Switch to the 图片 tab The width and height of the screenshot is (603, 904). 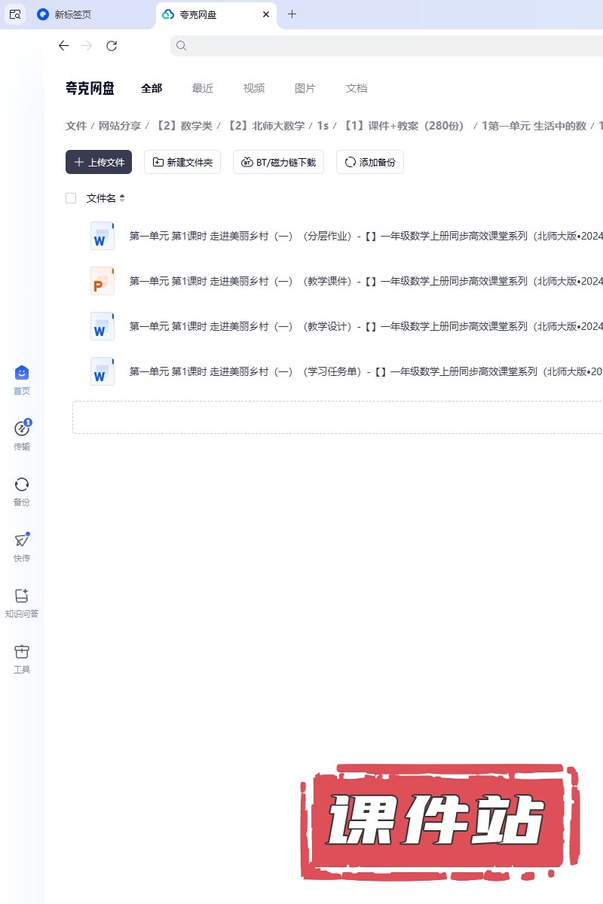pyautogui.click(x=305, y=88)
